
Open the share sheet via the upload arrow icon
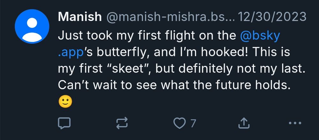coord(244,123)
